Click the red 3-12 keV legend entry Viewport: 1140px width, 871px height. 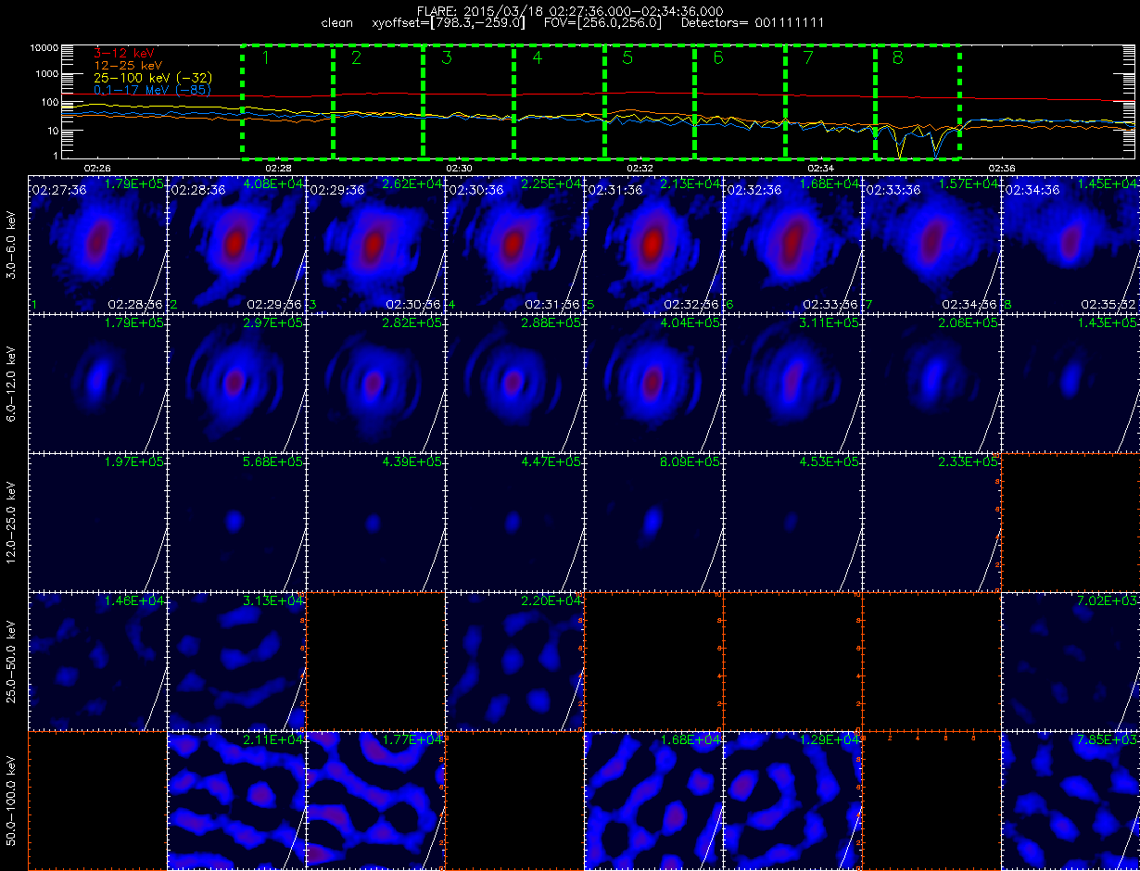coord(126,54)
